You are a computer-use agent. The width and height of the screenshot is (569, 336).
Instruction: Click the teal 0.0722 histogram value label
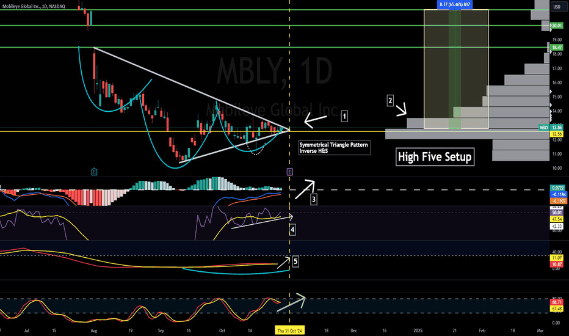pyautogui.click(x=557, y=188)
